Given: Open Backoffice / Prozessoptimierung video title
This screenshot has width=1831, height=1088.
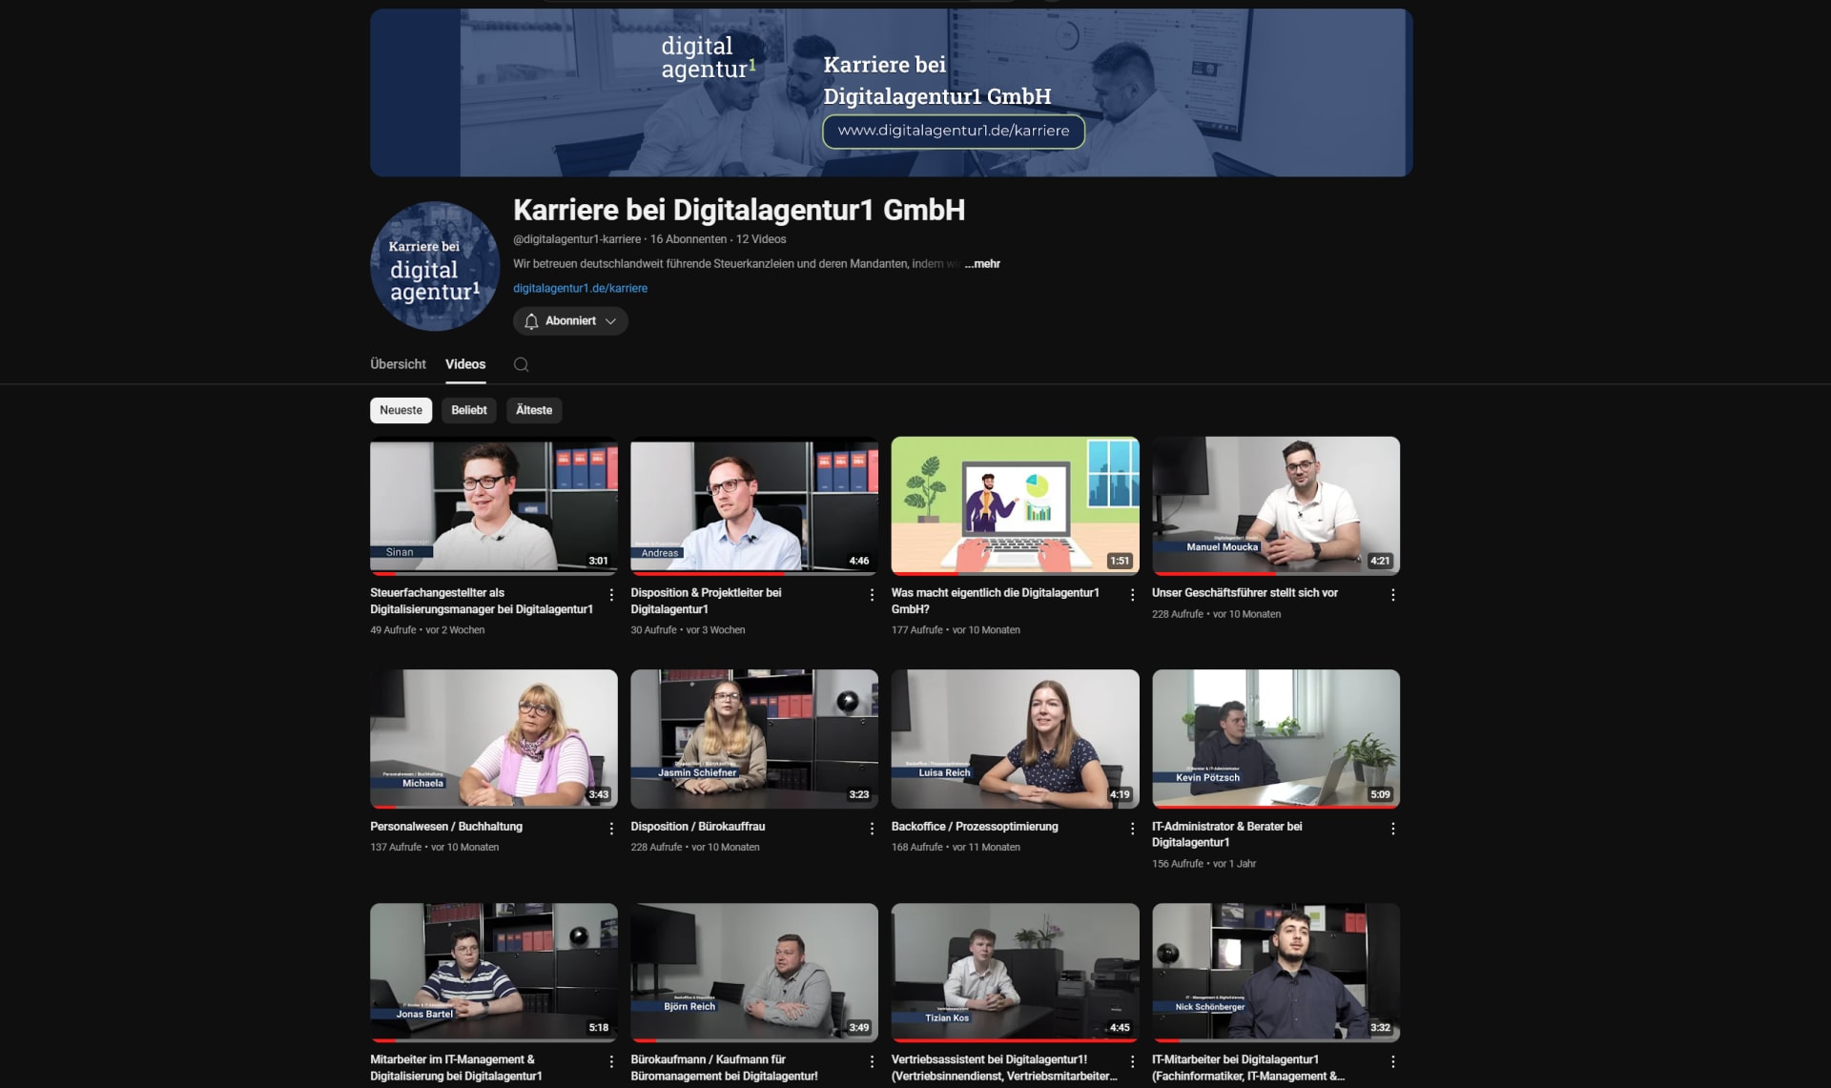Looking at the screenshot, I should [975, 827].
